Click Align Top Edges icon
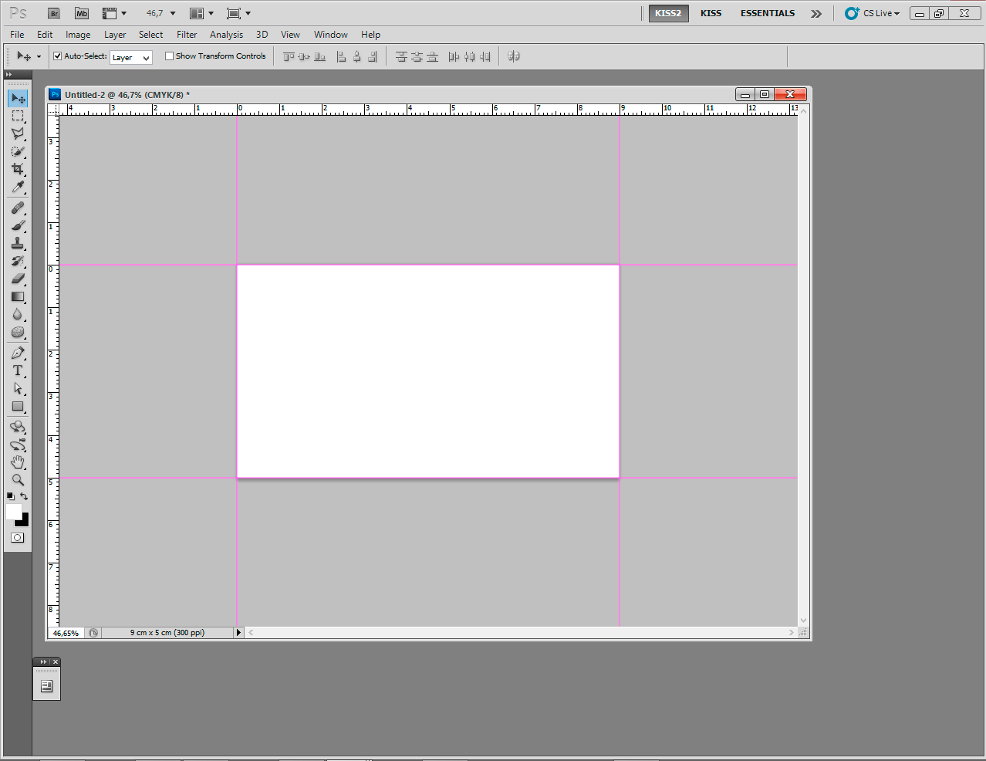This screenshot has width=986, height=761. (x=289, y=56)
